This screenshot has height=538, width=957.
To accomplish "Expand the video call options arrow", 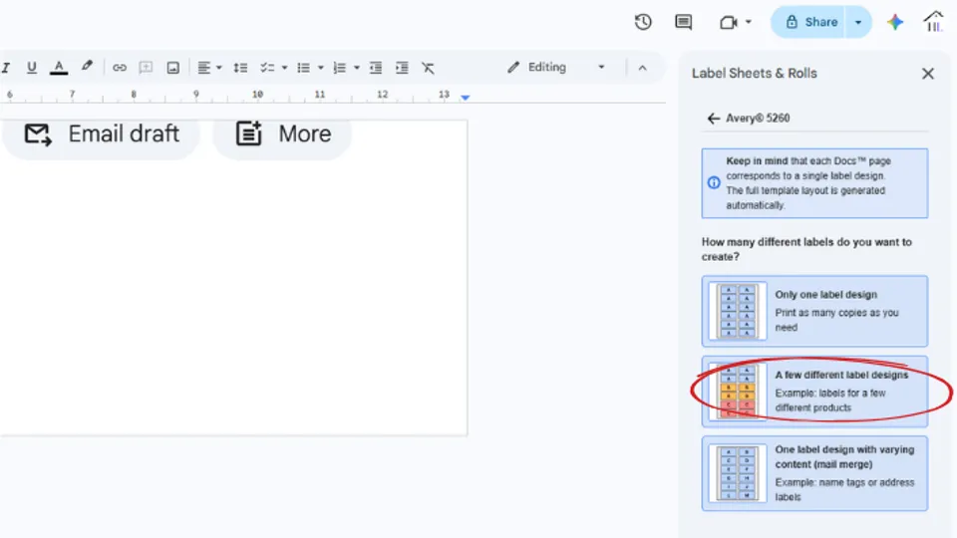I will [749, 23].
